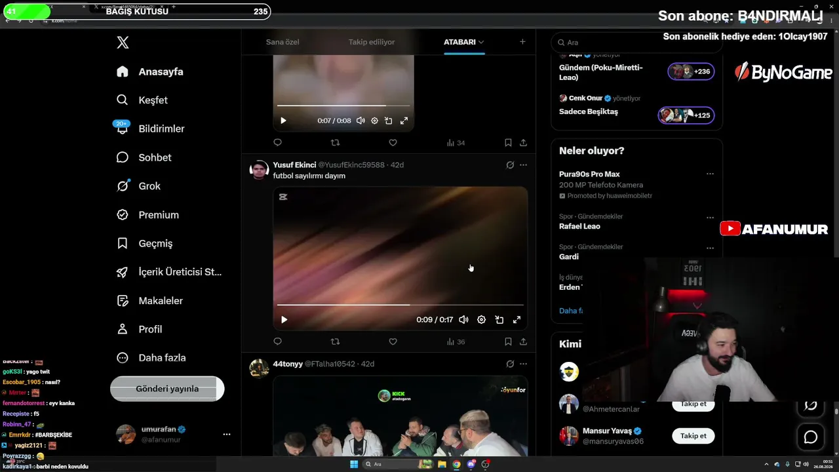Open the Profil page
This screenshot has width=839, height=472.
click(139, 329)
